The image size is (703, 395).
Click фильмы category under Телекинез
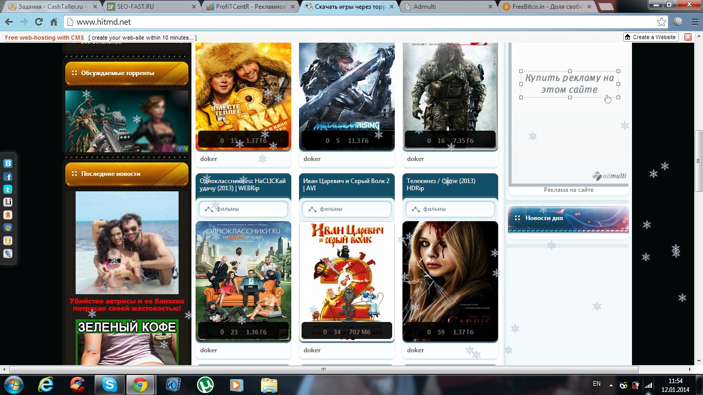(450, 209)
